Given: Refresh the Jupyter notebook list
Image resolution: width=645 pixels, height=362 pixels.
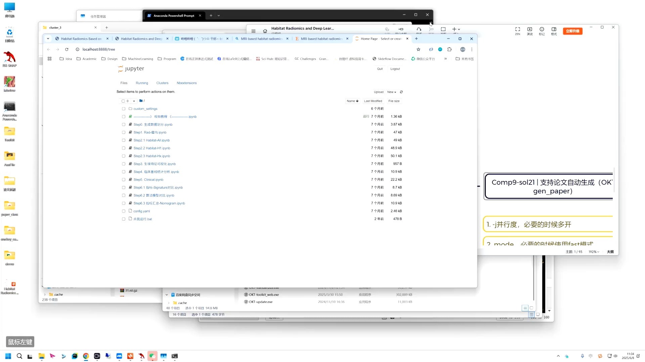Looking at the screenshot, I should pyautogui.click(x=401, y=92).
